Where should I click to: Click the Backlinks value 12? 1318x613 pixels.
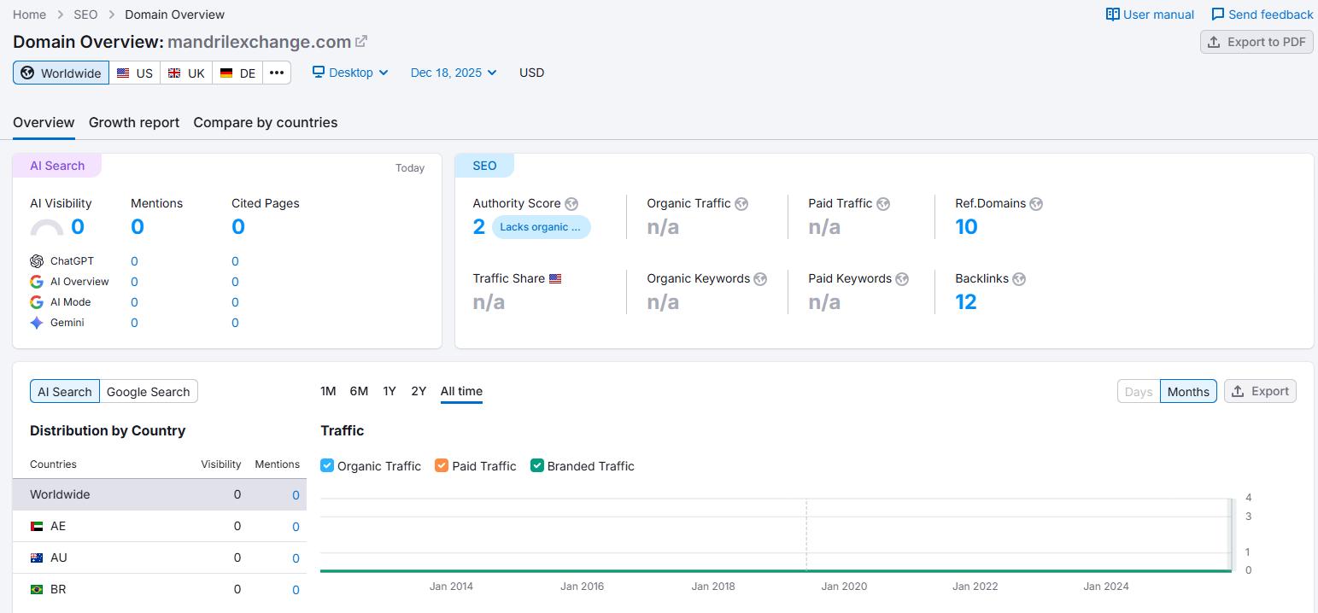pyautogui.click(x=966, y=301)
